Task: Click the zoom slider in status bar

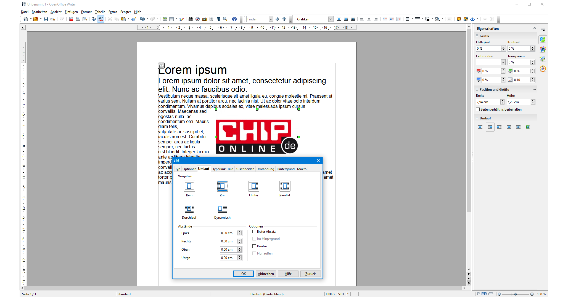Action: coord(515,294)
